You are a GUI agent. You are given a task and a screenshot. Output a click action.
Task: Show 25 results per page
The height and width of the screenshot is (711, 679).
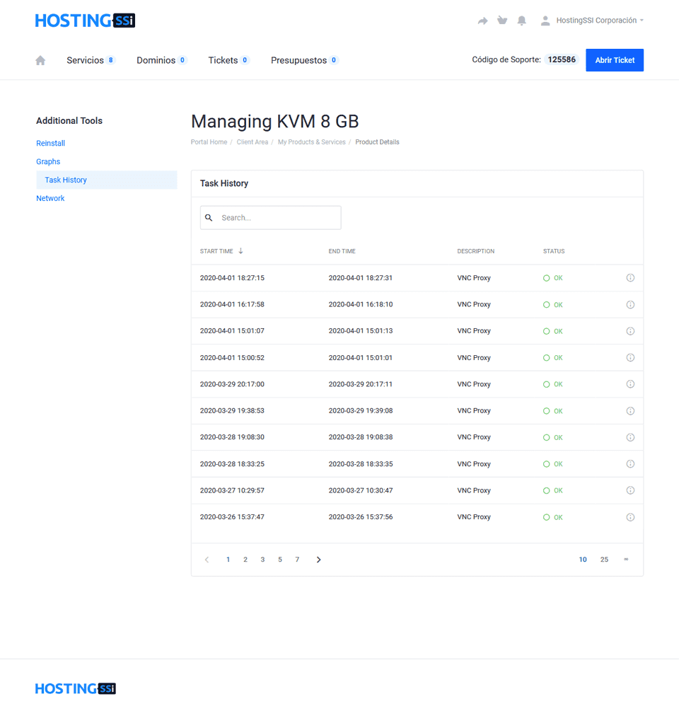click(x=604, y=559)
